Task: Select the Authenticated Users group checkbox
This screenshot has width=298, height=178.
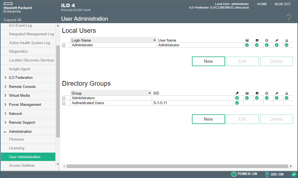Action: point(64,103)
